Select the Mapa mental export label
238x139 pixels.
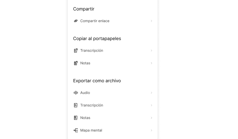[91, 131]
